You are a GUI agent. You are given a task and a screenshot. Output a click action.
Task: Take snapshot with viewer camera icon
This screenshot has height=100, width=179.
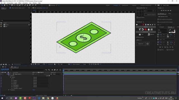coord(55,64)
